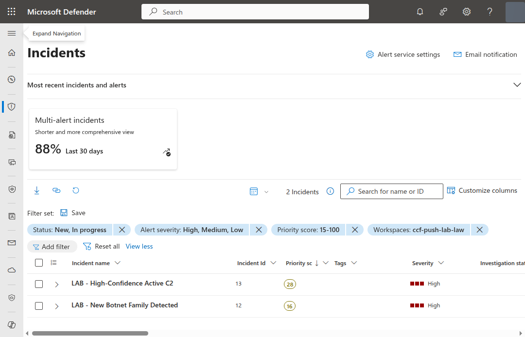Collapse the Most recent incidents and alerts section
Screen dimensions: 525x337
click(517, 84)
